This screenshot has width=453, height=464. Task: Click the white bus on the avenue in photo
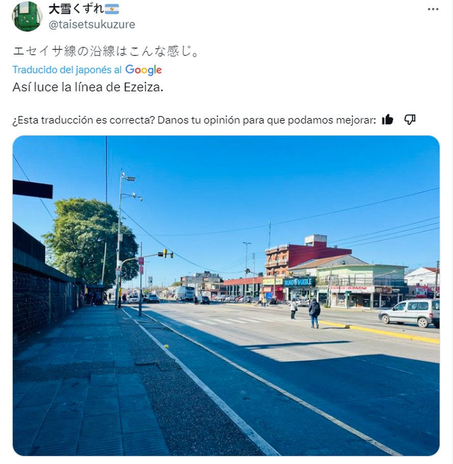(x=184, y=293)
